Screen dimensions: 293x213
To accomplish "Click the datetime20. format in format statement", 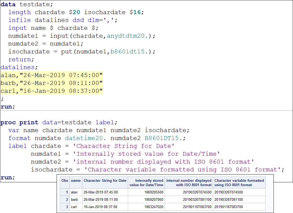I will [x=86, y=138].
